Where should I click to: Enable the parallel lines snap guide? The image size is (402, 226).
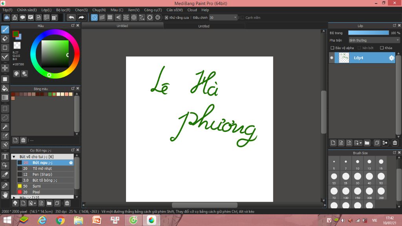point(102,17)
